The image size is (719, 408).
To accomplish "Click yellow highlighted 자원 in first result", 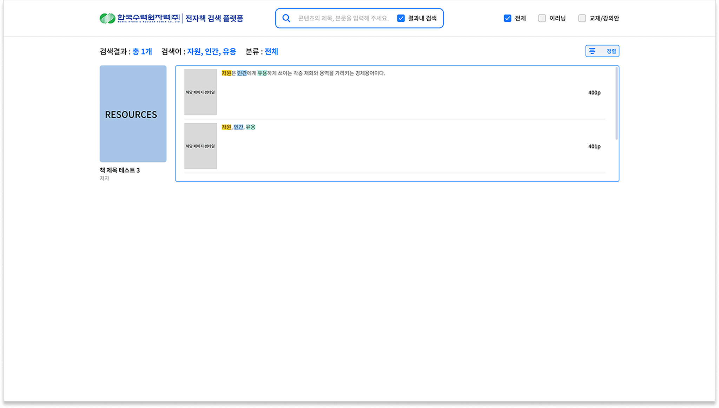I will coord(226,73).
